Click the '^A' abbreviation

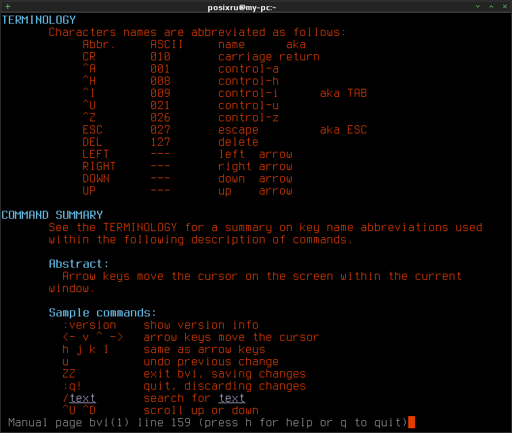click(89, 69)
